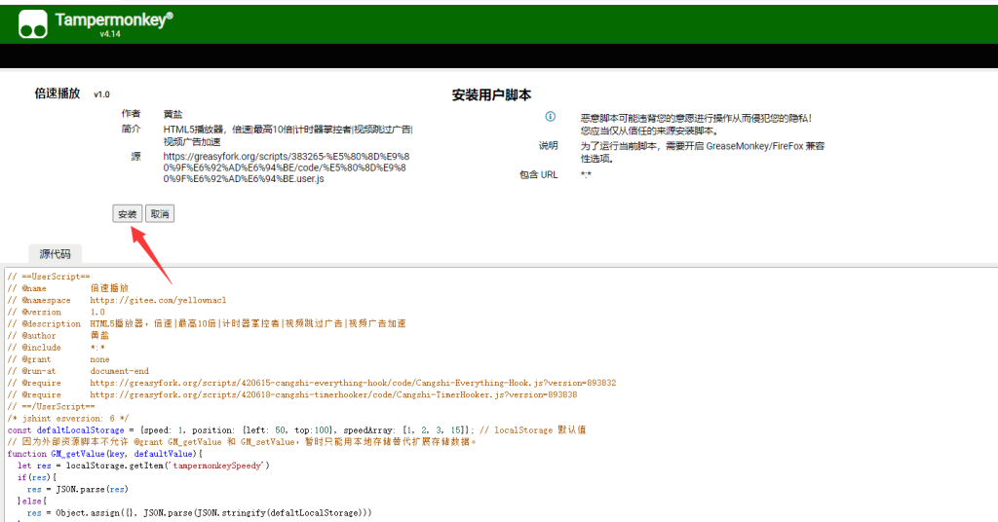Screen dimensions: 998x522
Task: Click the 安装 install button
Action: pos(128,213)
